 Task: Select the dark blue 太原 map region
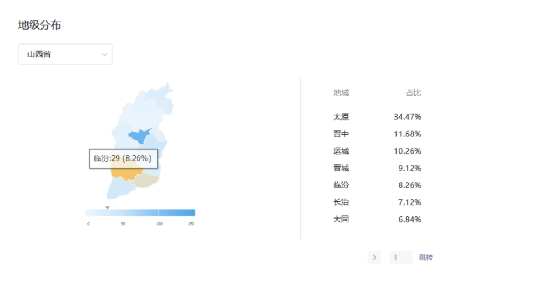click(140, 136)
